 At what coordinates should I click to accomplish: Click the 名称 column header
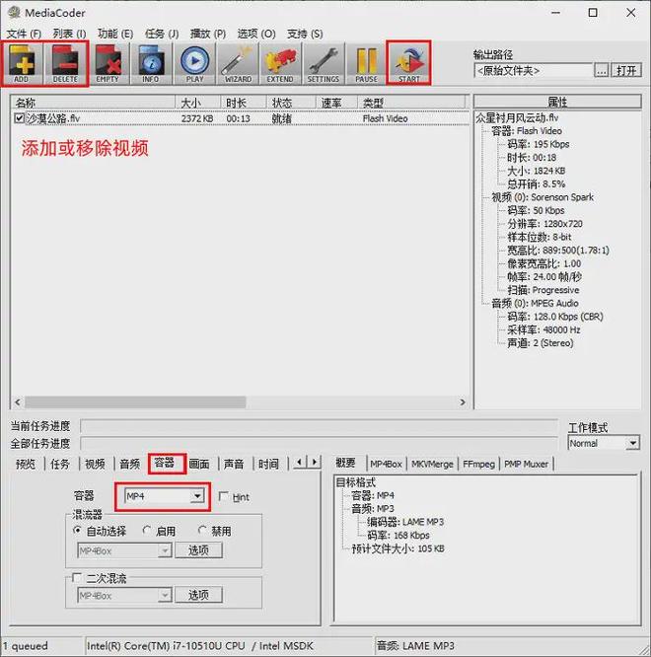point(94,103)
